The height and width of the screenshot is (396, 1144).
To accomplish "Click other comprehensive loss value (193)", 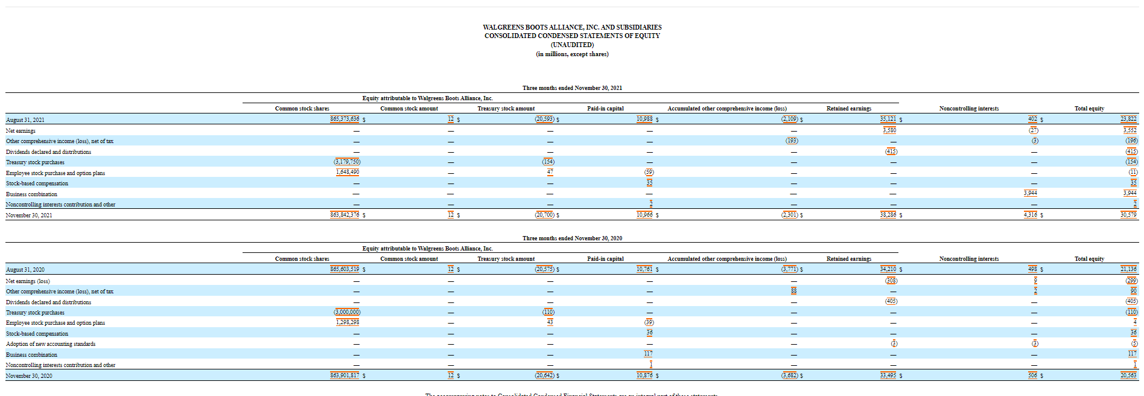I will 792,140.
